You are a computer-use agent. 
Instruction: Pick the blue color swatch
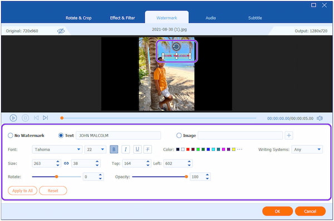click(208, 149)
